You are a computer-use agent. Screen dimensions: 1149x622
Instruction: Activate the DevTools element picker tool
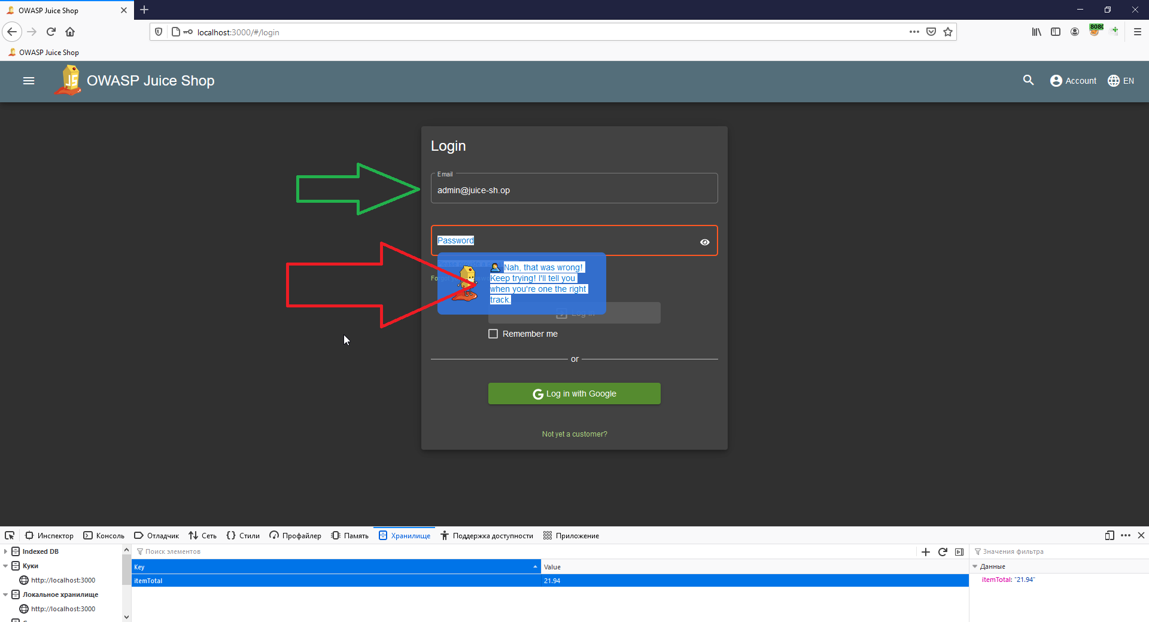click(9, 535)
